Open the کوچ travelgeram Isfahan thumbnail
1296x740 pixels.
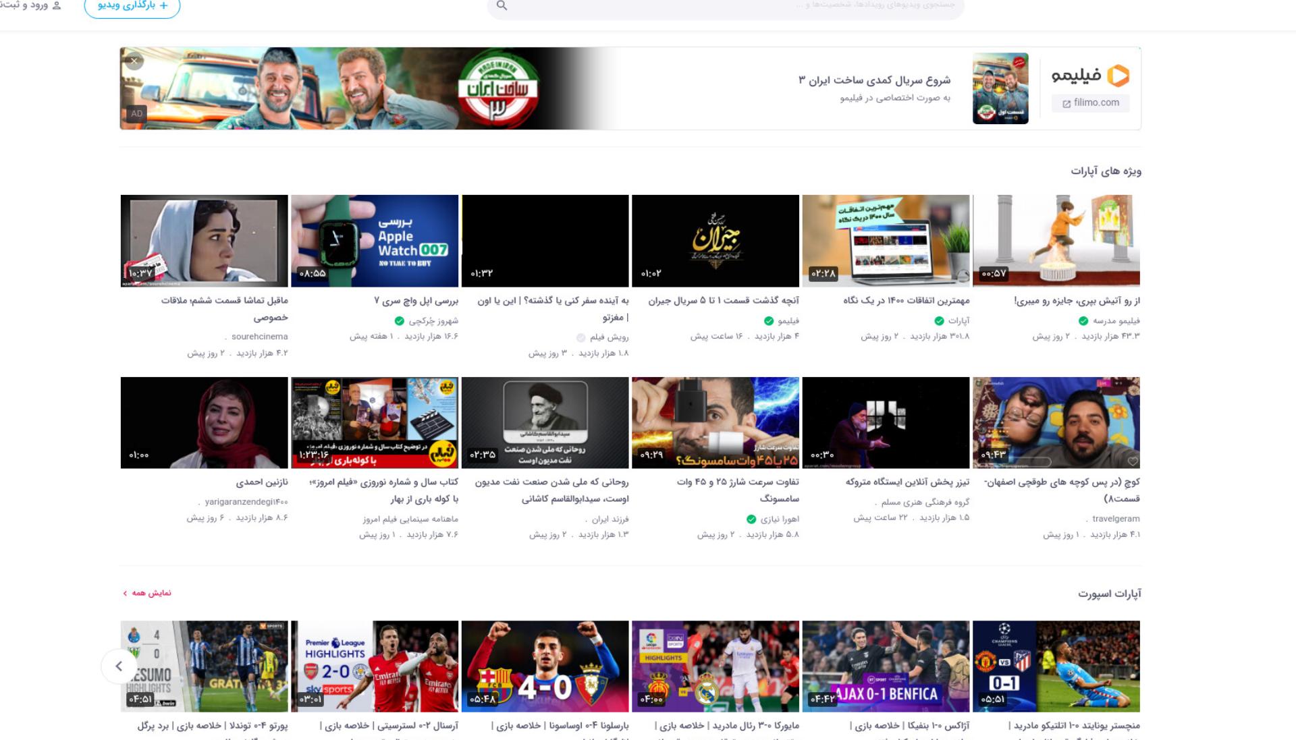pyautogui.click(x=1056, y=423)
